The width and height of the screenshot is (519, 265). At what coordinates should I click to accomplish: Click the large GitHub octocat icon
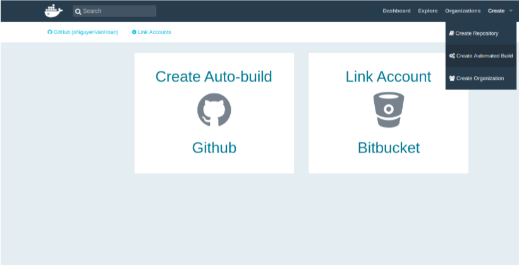(x=214, y=109)
